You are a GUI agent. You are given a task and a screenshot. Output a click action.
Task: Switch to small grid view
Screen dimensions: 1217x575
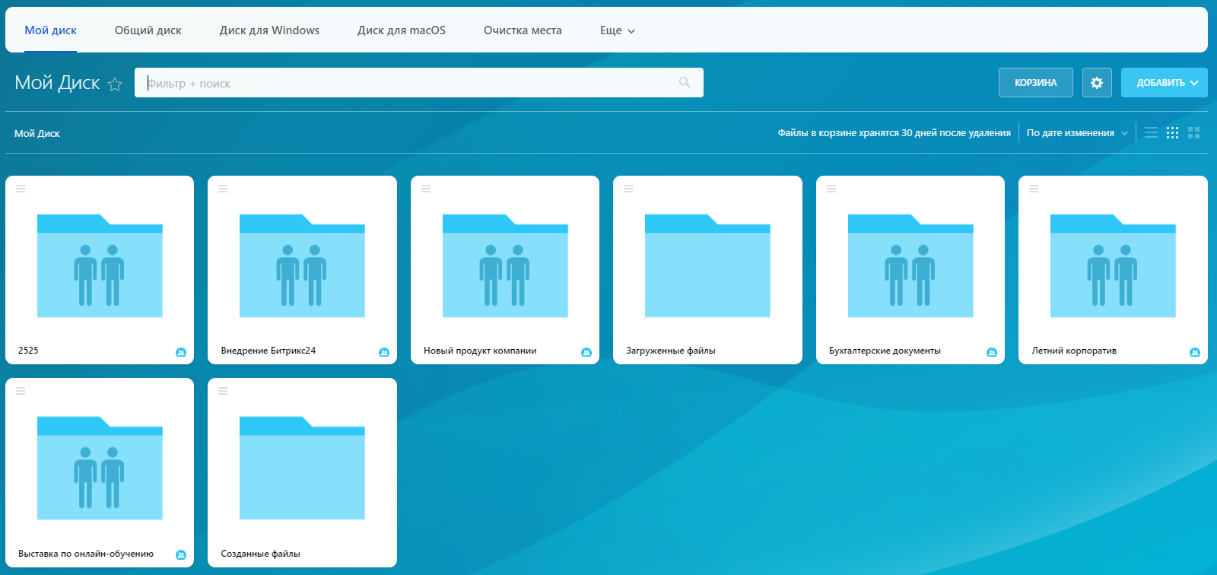coord(1173,132)
